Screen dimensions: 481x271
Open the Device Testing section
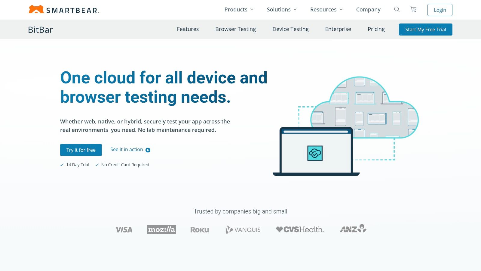290,29
